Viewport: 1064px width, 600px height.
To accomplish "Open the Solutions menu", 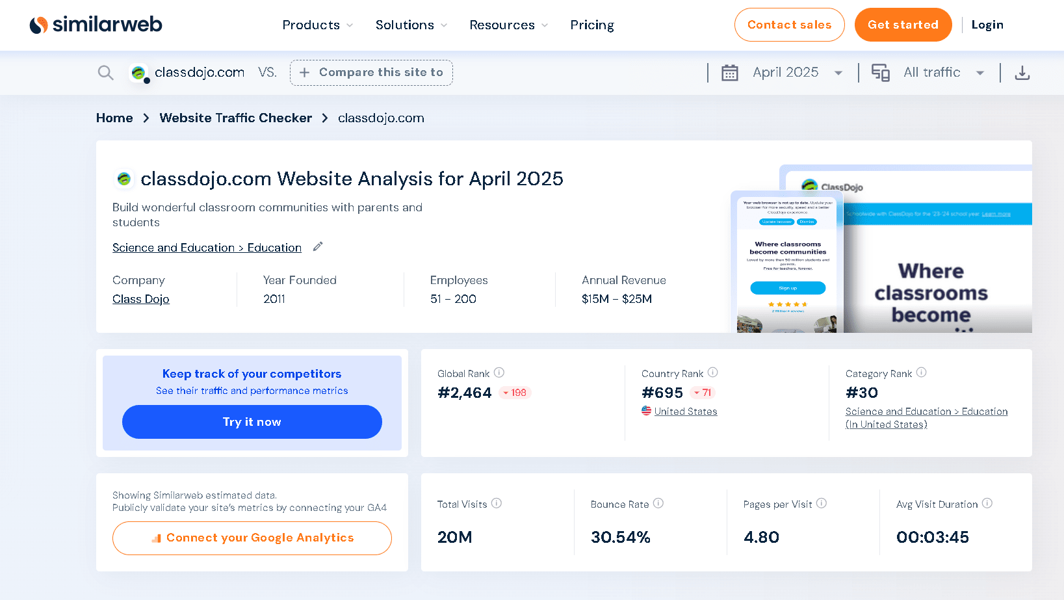I will coord(411,25).
